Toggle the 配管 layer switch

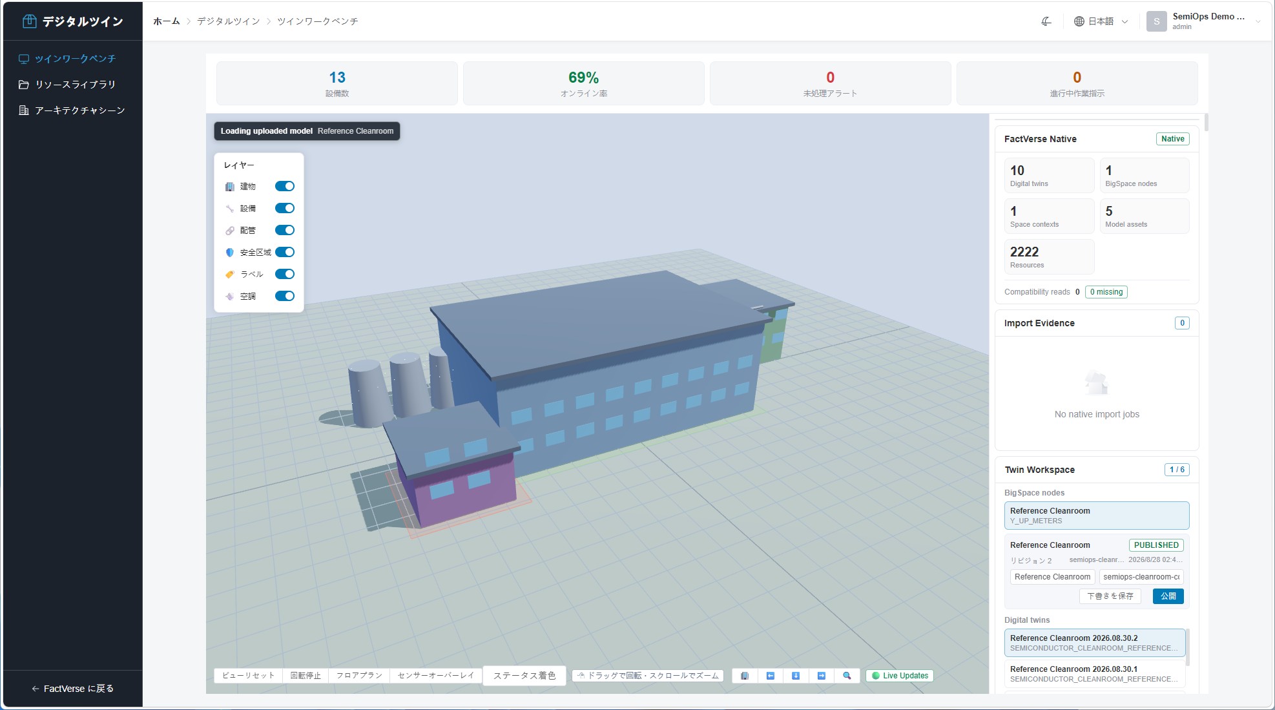click(x=285, y=230)
